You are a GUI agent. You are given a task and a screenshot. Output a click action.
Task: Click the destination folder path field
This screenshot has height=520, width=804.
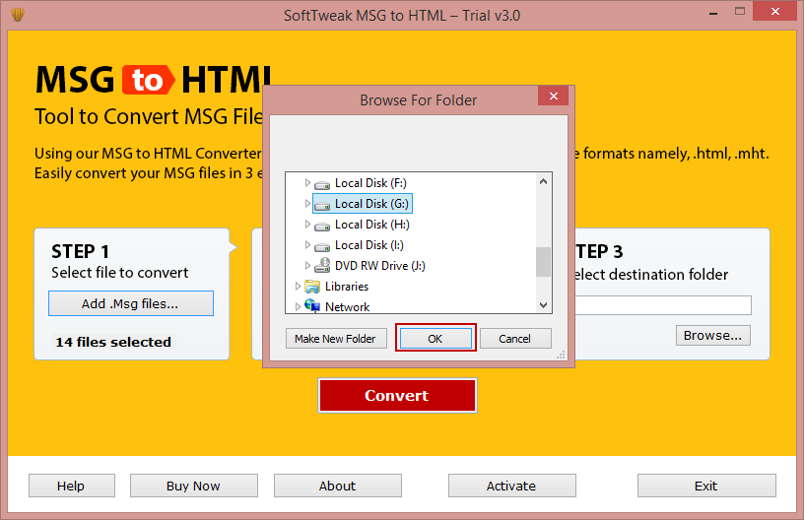tap(663, 305)
